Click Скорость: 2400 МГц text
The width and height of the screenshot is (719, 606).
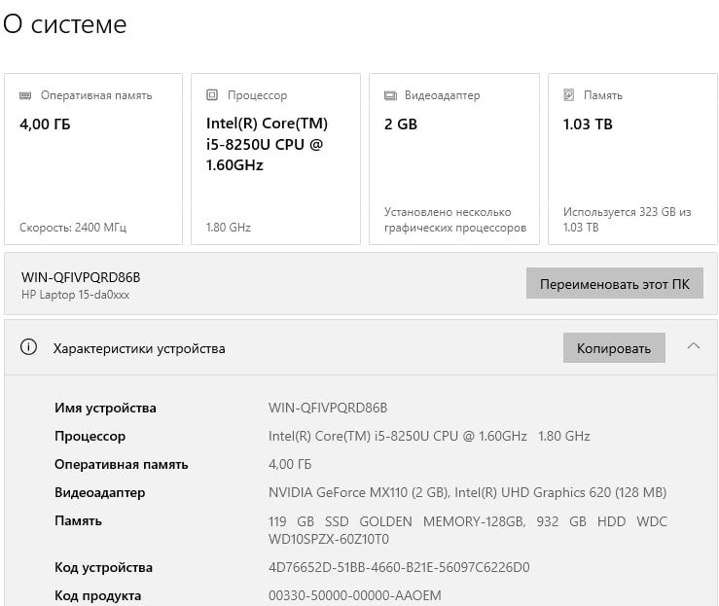[73, 228]
